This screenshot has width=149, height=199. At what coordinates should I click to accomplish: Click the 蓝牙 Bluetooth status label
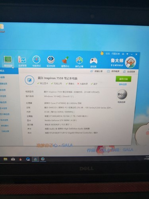pos(94,84)
